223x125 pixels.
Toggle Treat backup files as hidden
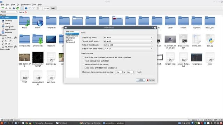point(83,61)
